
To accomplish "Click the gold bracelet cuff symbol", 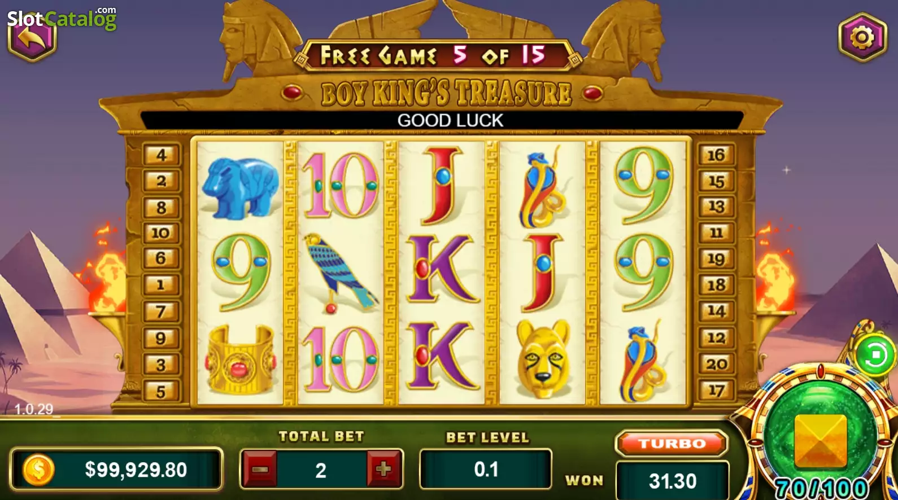I will click(241, 359).
